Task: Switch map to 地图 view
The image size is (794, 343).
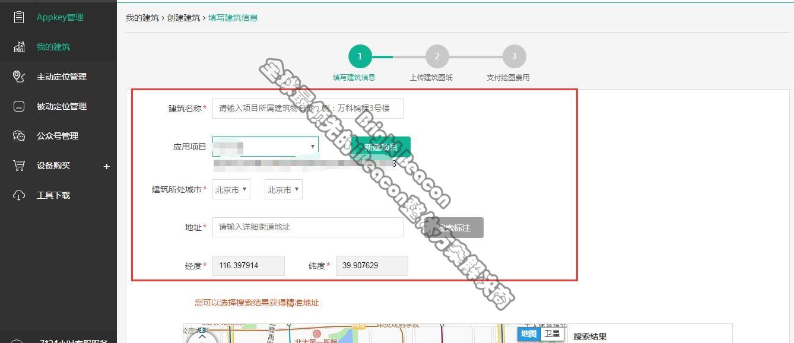Action: pyautogui.click(x=529, y=334)
